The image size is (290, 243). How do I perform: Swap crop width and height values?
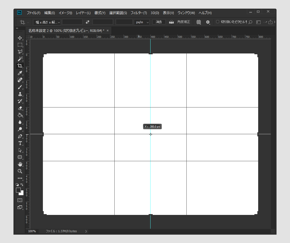pos(87,22)
